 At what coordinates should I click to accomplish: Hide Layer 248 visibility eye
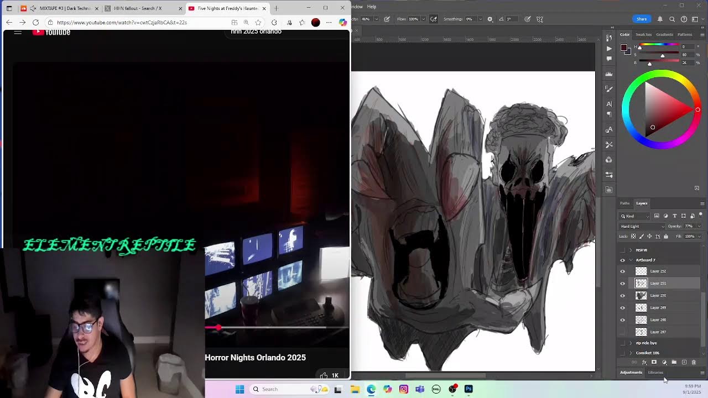[622, 320]
